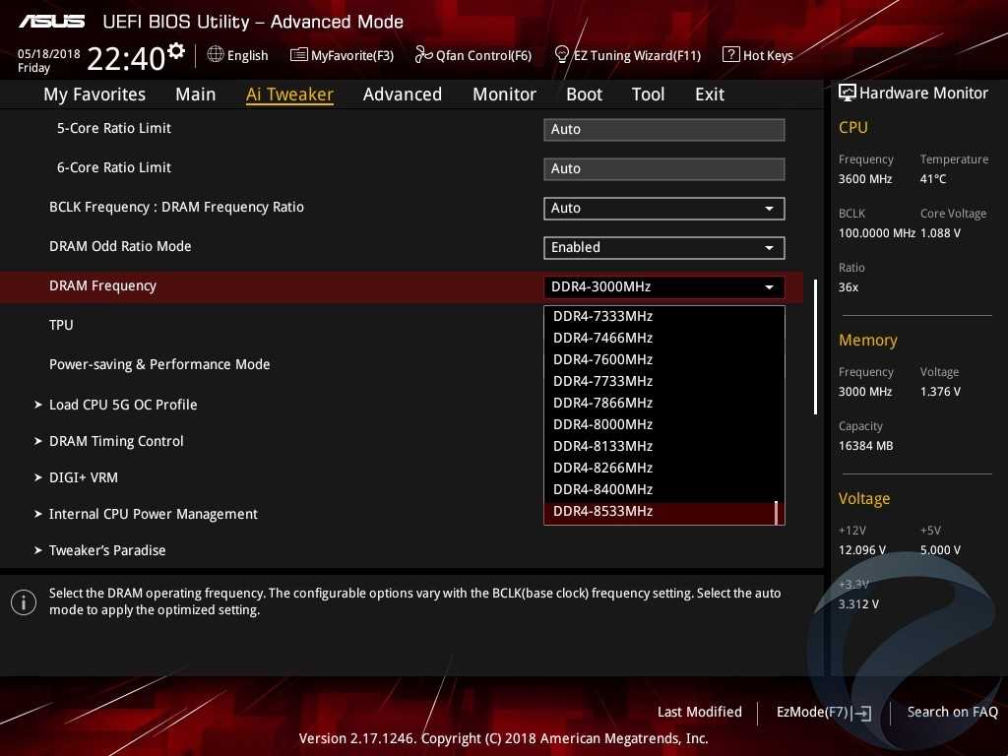Select DDR4-8000MHz from frequency list
Viewport: 1008px width, 756px height.
coord(603,424)
